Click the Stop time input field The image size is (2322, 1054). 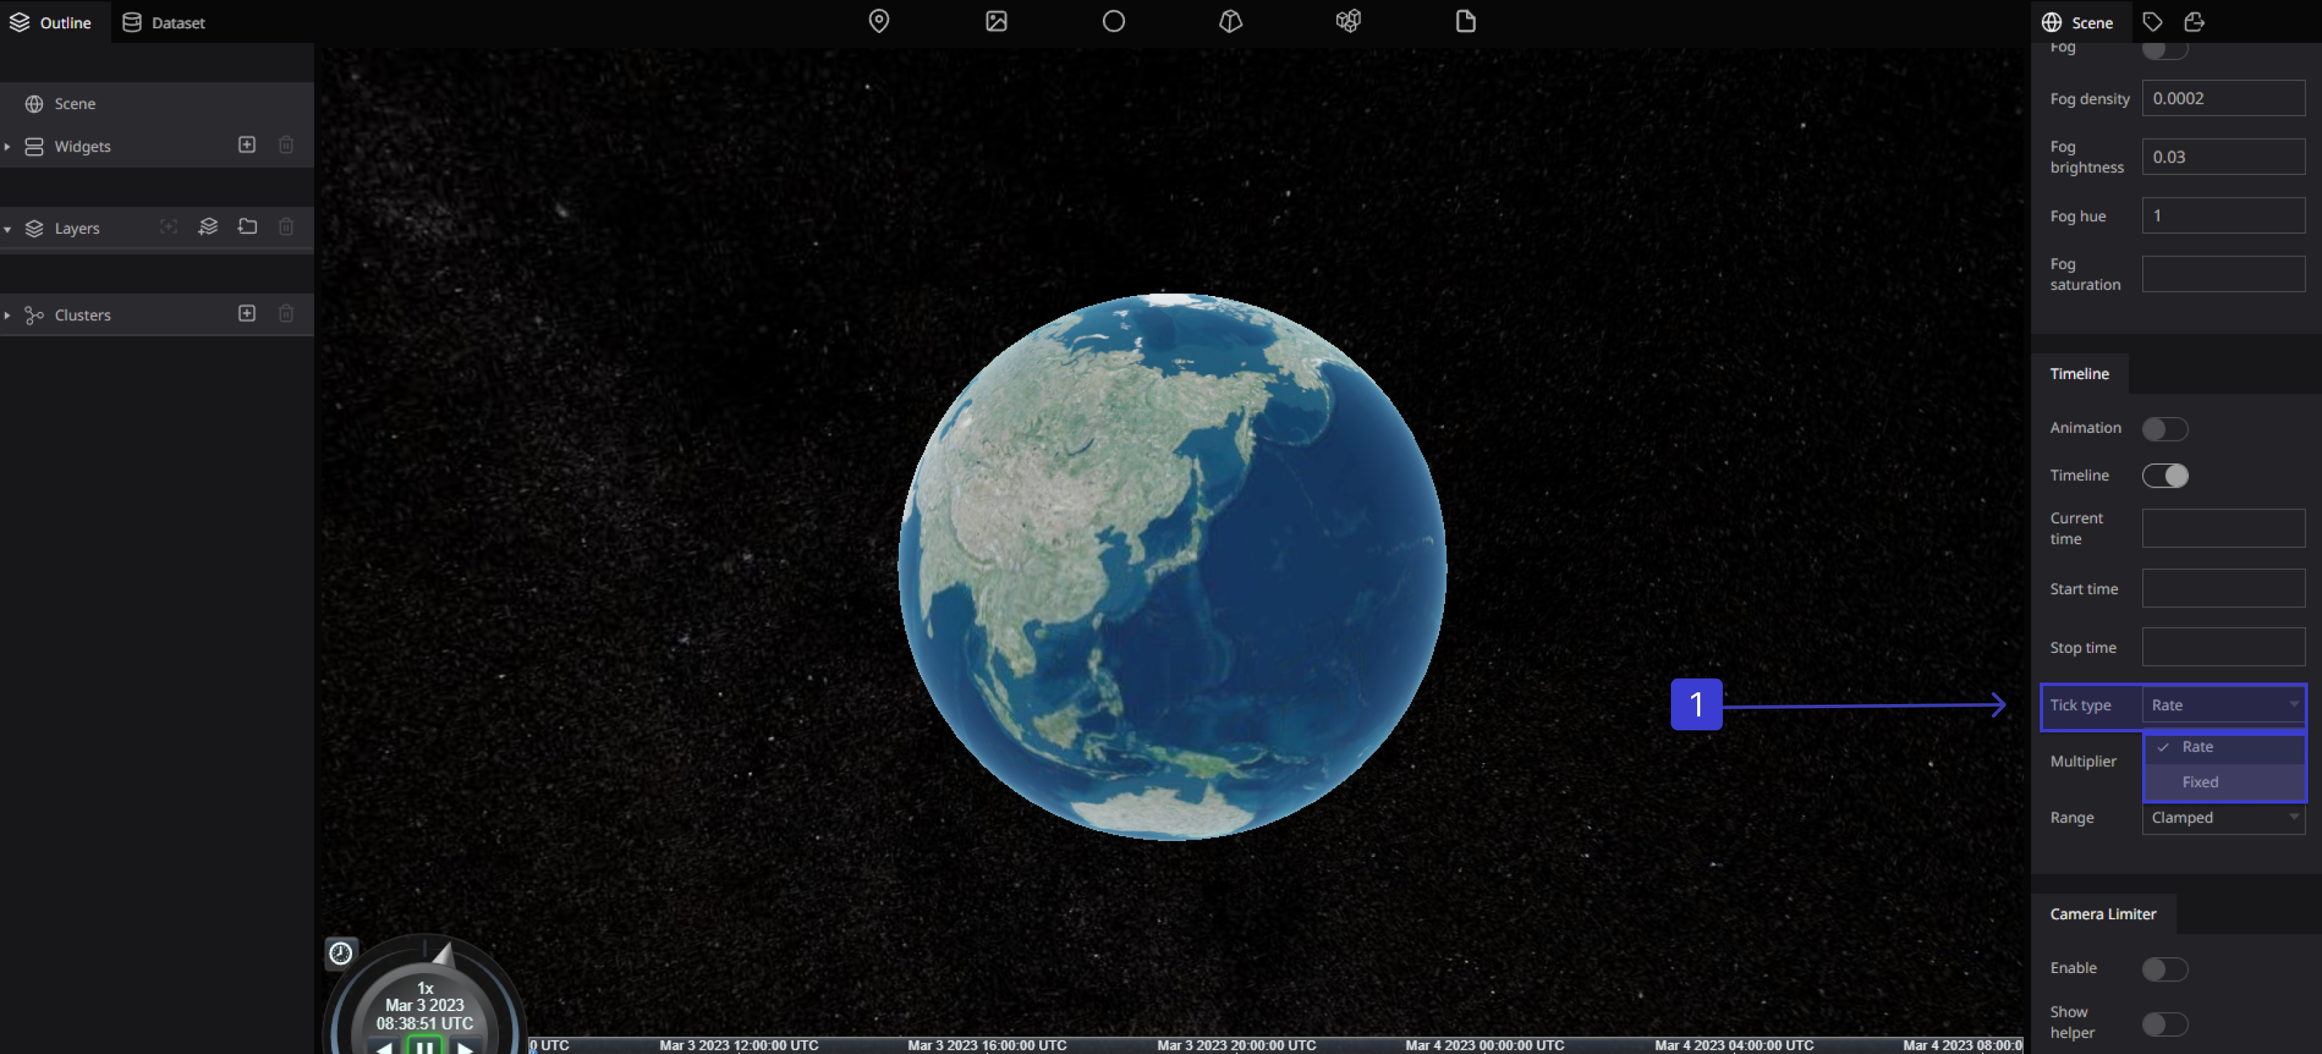2223,647
